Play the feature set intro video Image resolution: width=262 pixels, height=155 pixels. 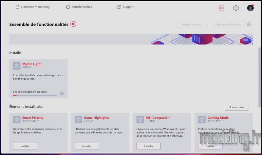tap(73, 24)
